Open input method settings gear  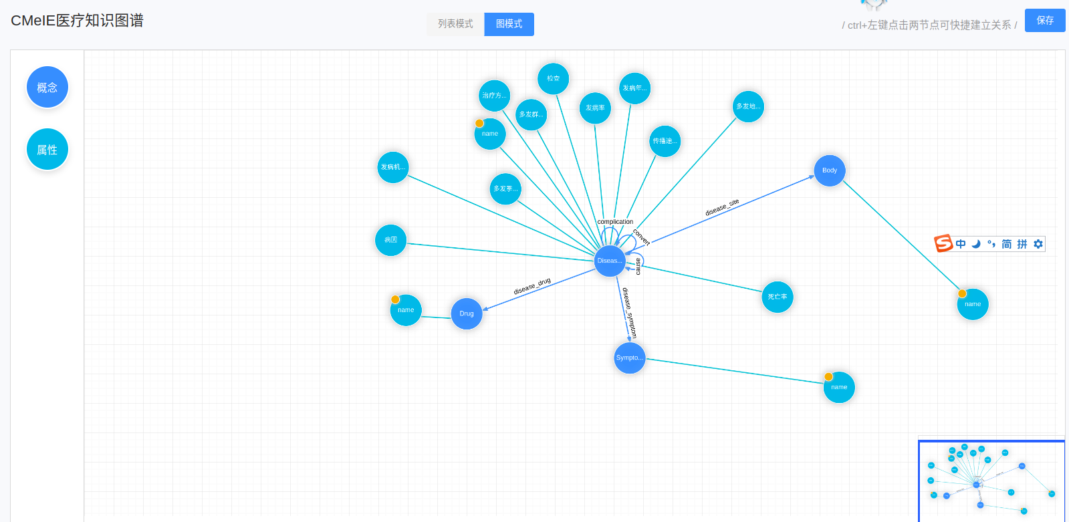tap(1038, 244)
